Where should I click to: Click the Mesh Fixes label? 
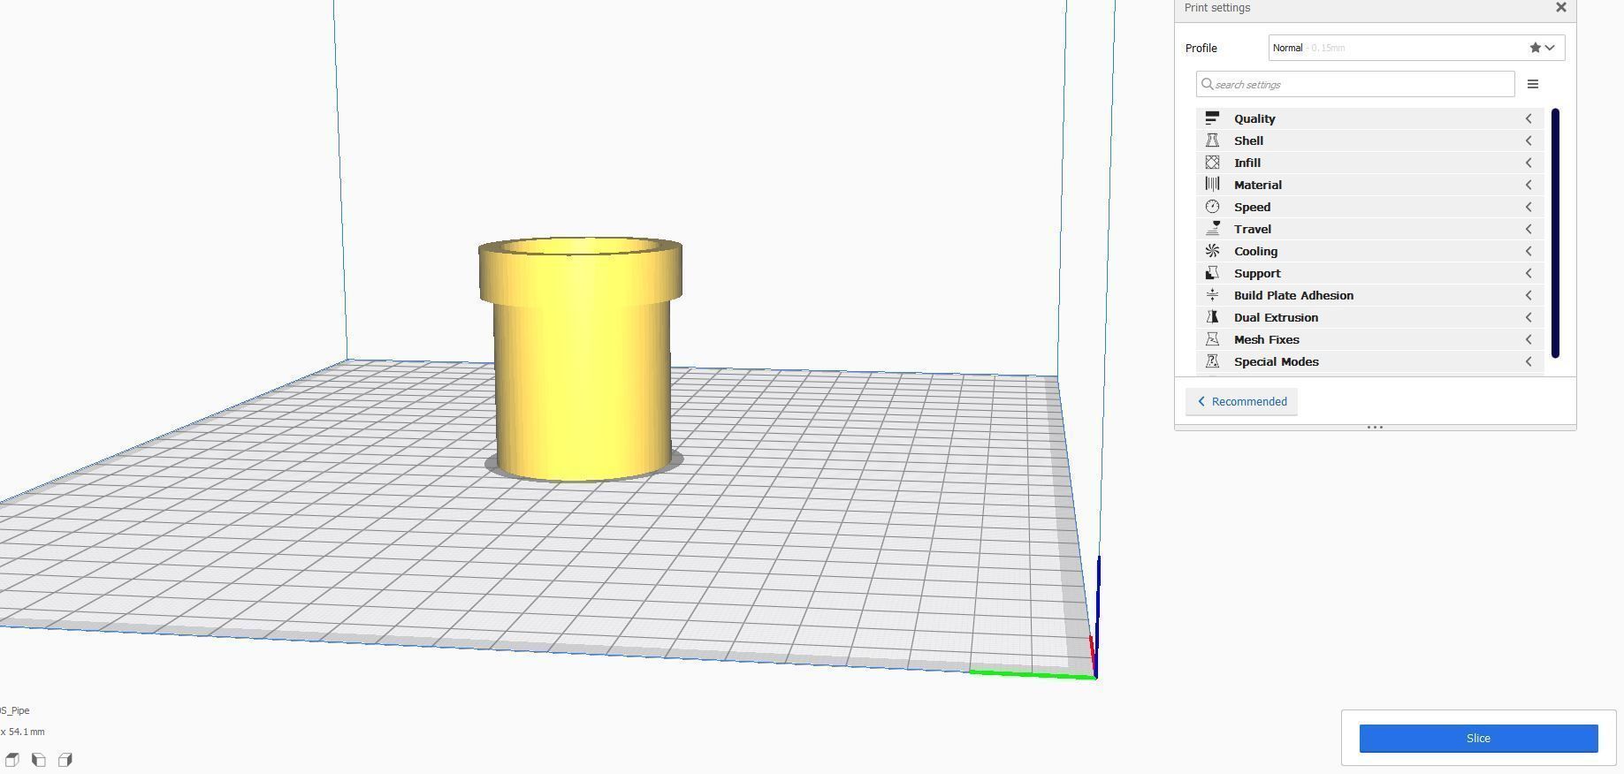pyautogui.click(x=1266, y=339)
